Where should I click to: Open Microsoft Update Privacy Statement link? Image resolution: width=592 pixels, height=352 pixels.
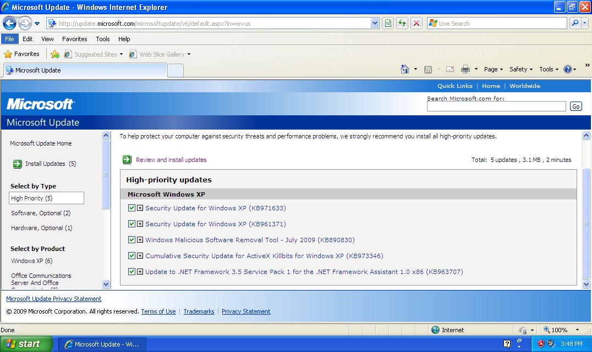point(53,299)
